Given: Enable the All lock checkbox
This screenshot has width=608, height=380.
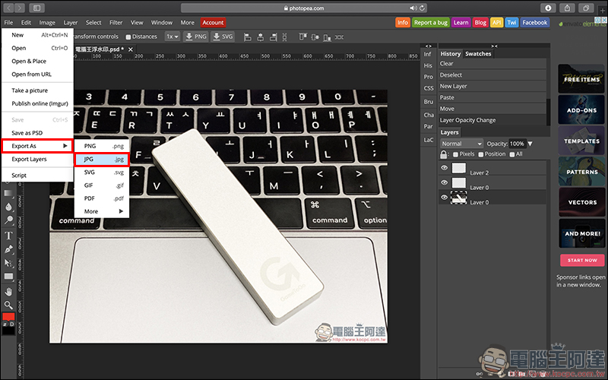Looking at the screenshot, I should tap(512, 154).
